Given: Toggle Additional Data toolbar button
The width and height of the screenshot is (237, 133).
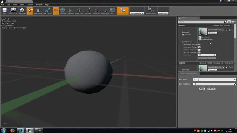Looking at the screenshot, I should (x=123, y=11).
